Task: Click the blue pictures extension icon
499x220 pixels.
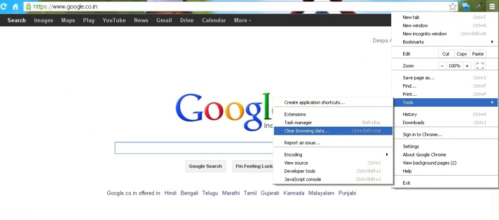Action: (x=466, y=6)
